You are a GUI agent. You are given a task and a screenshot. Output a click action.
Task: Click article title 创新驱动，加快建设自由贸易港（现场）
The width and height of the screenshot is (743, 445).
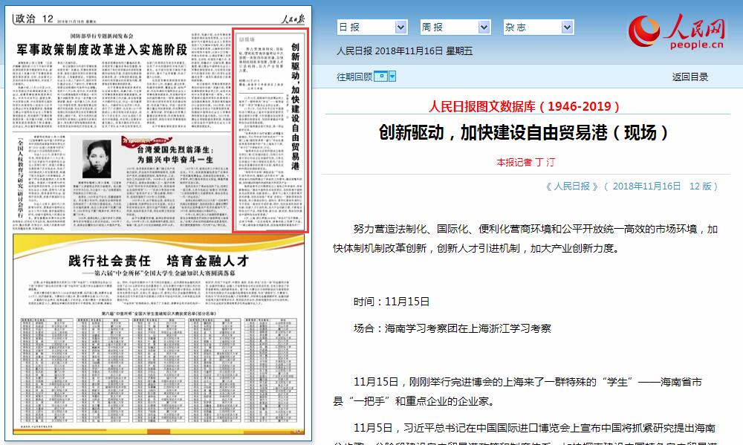click(x=524, y=133)
